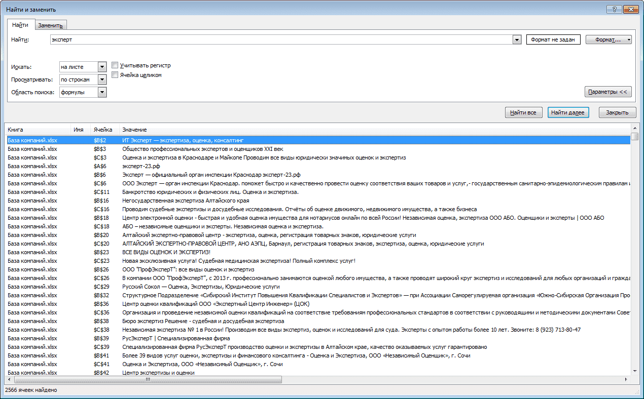Click the horizontal scrollbar right arrow
644x399 pixels.
click(626, 379)
